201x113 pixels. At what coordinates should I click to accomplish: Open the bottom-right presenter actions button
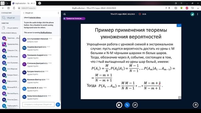195,105
